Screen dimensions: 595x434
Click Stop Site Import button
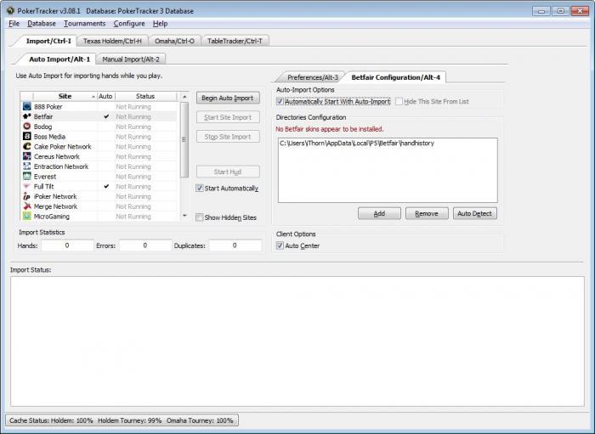[228, 137]
